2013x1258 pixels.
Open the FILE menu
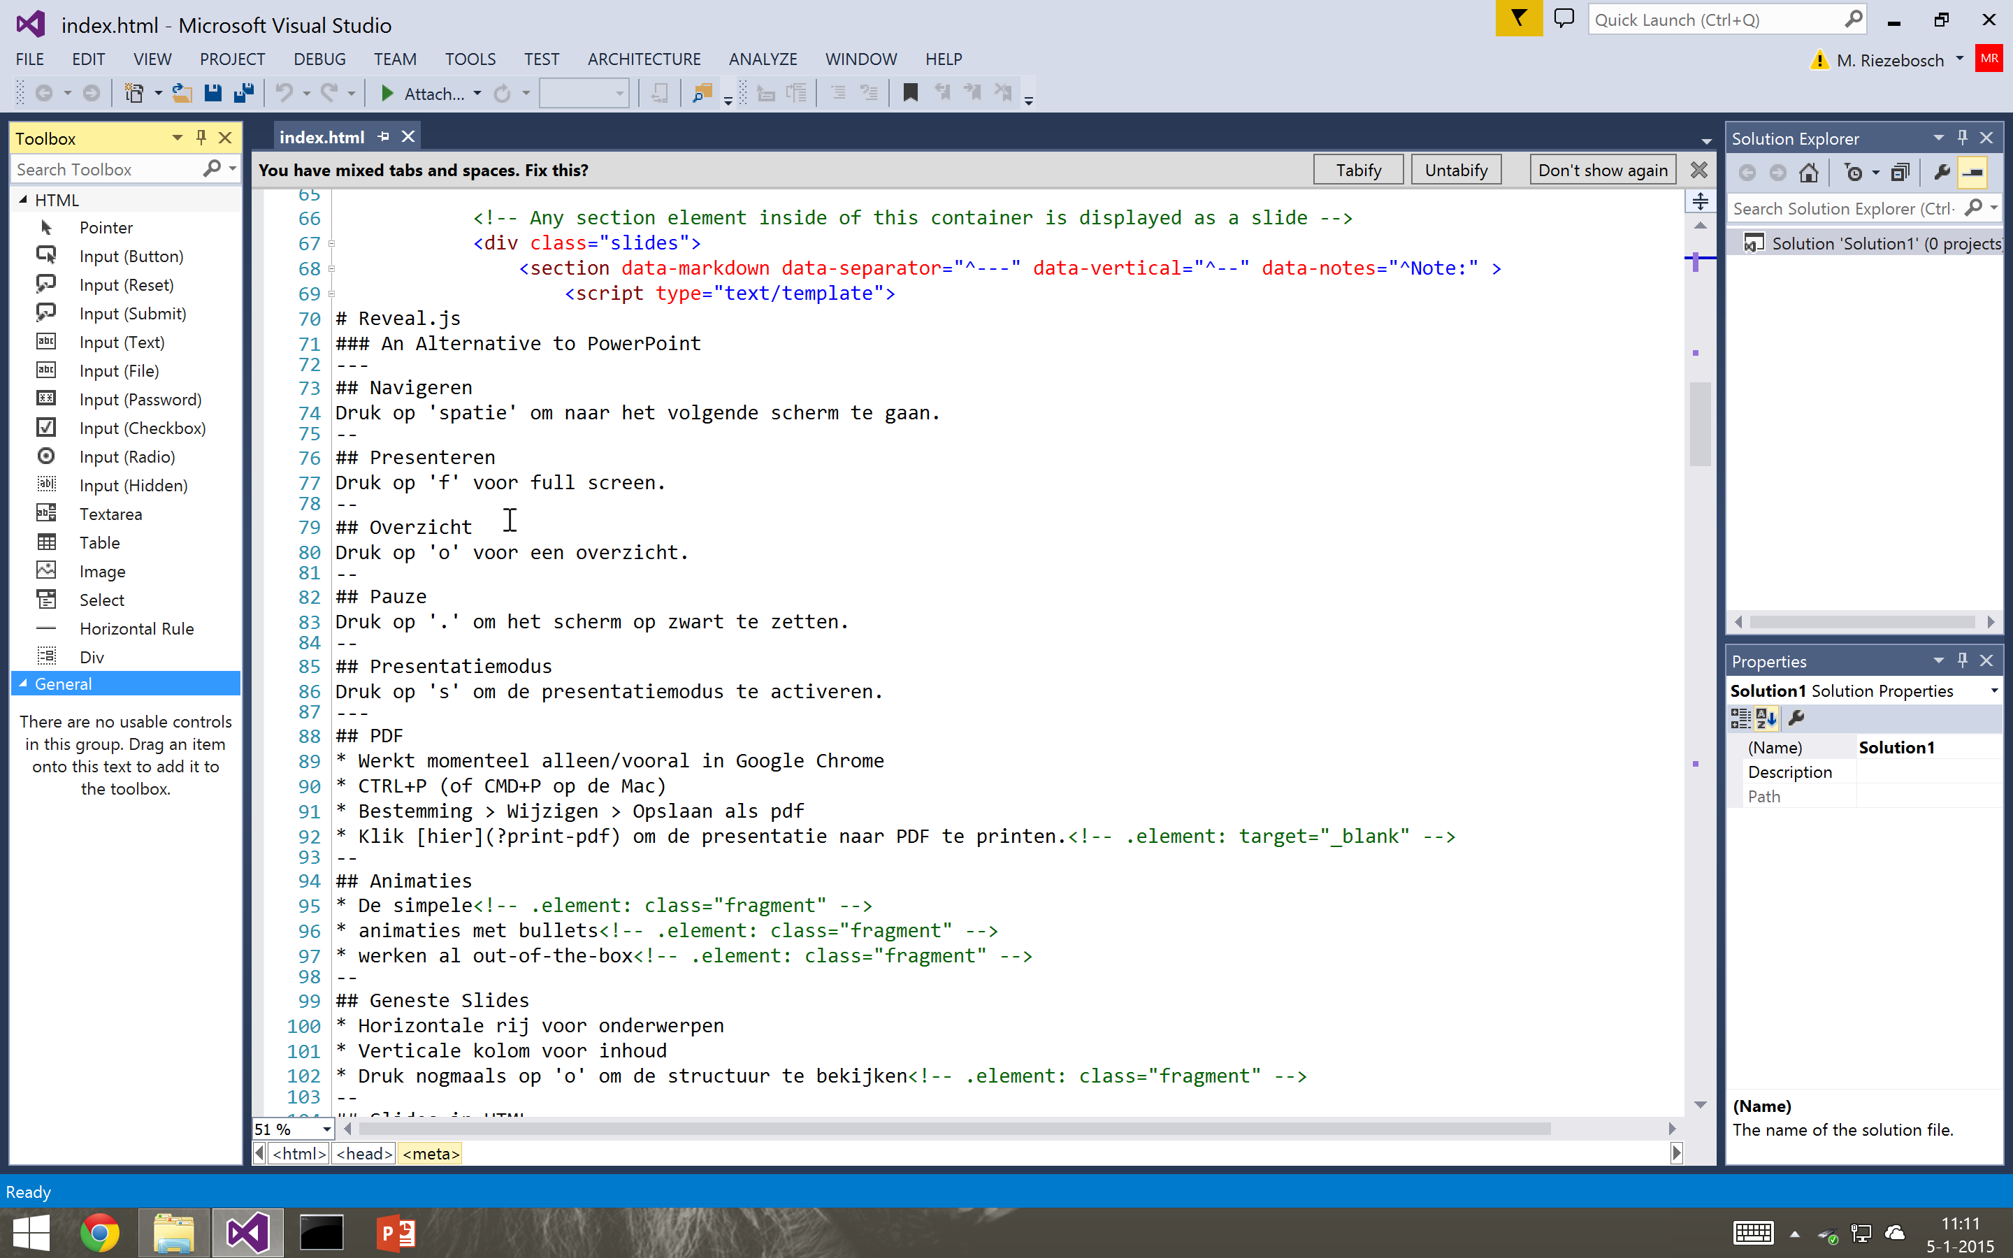[x=30, y=59]
